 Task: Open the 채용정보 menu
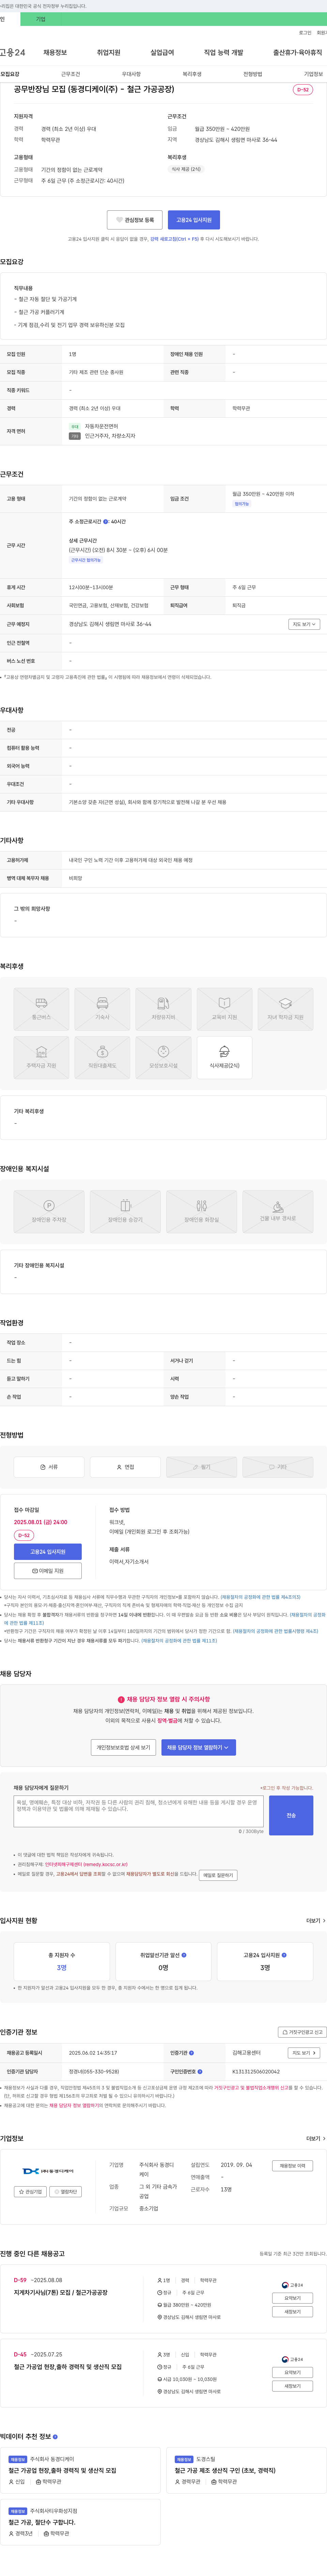pos(55,52)
